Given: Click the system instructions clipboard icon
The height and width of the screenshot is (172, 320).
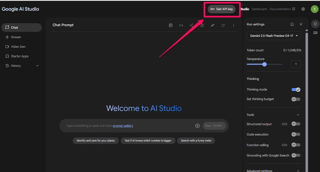Looking at the screenshot, I should [x=171, y=25].
